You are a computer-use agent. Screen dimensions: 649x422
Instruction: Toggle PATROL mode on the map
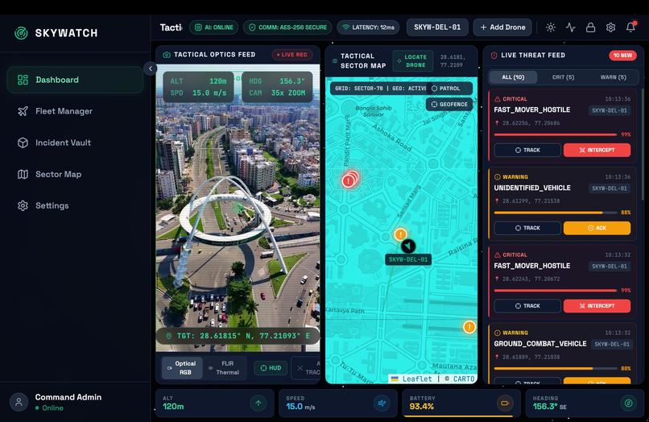coord(449,89)
